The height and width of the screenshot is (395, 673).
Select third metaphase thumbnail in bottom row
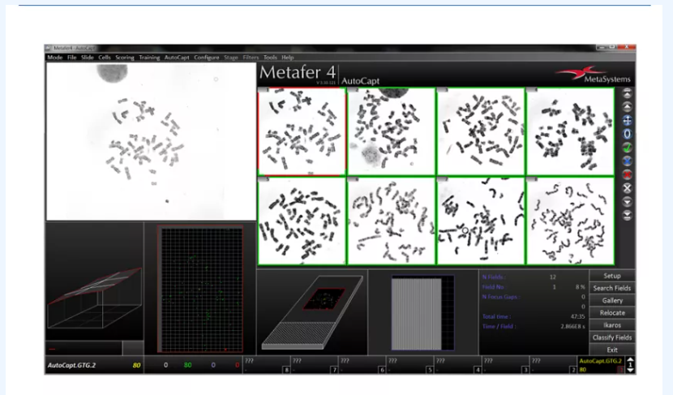point(481,221)
